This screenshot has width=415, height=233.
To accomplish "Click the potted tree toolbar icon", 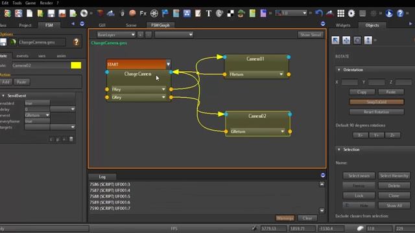I will pyautogui.click(x=241, y=13).
